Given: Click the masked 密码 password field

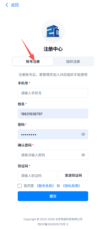Looking at the screenshot, I should [x=53, y=134].
